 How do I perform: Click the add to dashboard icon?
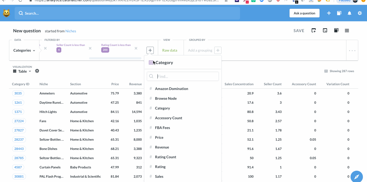point(314,31)
